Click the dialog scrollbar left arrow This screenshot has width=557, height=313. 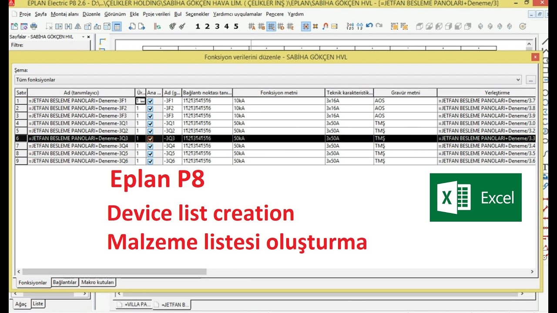coord(18,272)
